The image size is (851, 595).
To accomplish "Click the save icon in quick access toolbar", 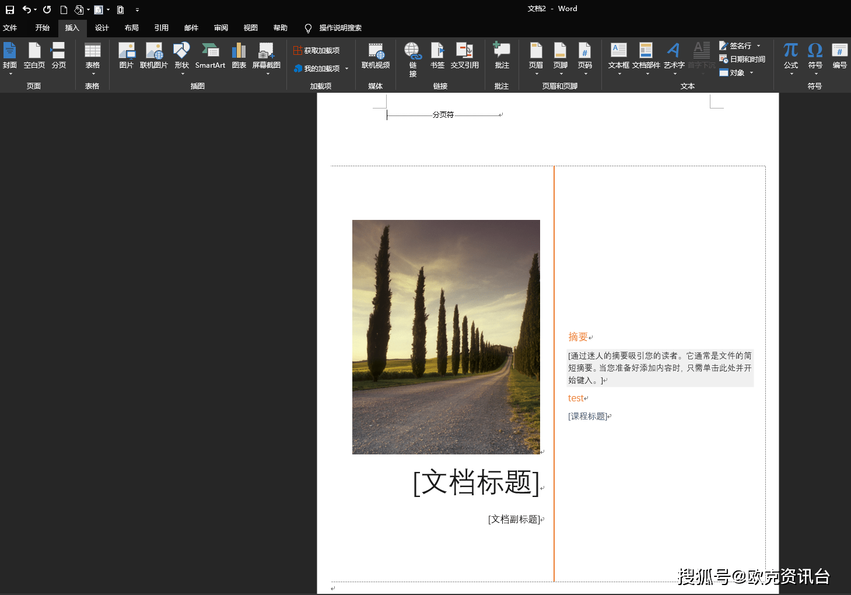I will (10, 9).
